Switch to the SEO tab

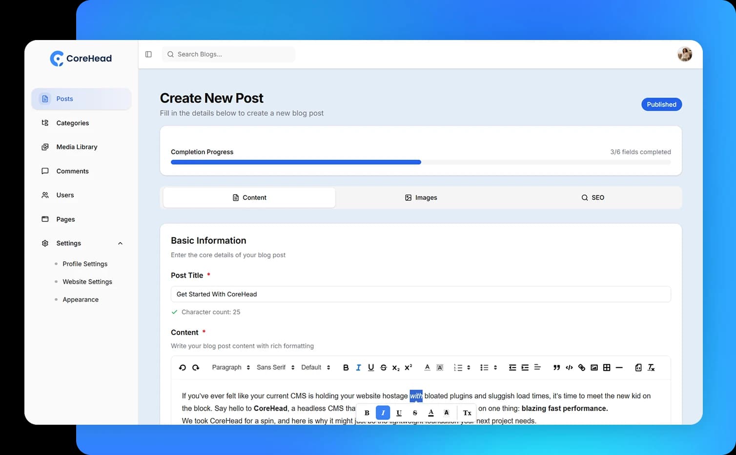click(x=593, y=198)
